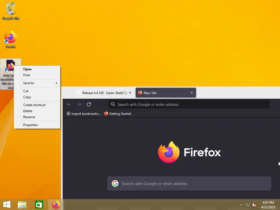This screenshot has width=280, height=210.
Task: Close the Open-Shell release tab
Action: click(x=130, y=93)
